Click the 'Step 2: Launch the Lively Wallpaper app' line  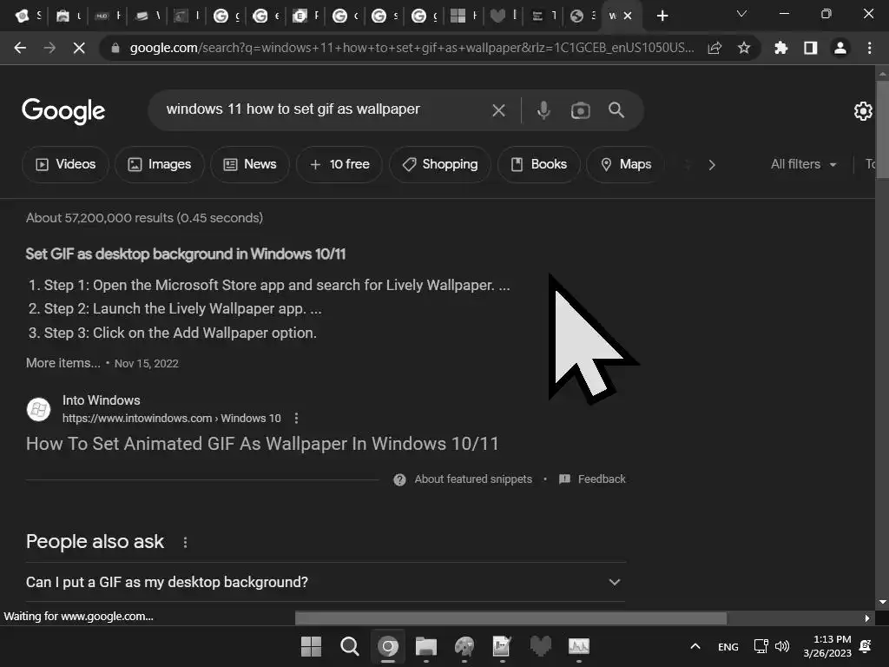(x=182, y=308)
